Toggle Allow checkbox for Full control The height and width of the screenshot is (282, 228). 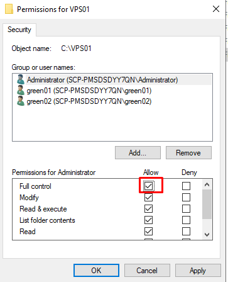148,186
